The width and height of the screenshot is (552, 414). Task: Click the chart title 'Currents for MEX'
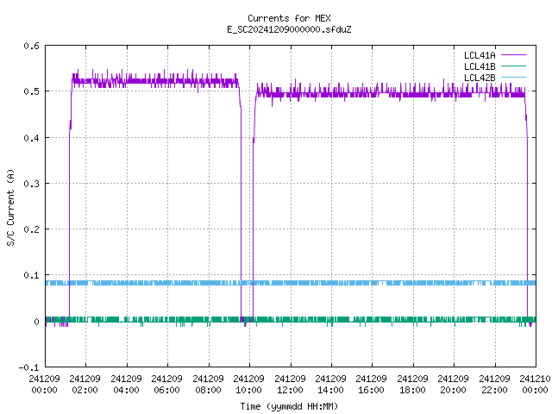pos(289,18)
